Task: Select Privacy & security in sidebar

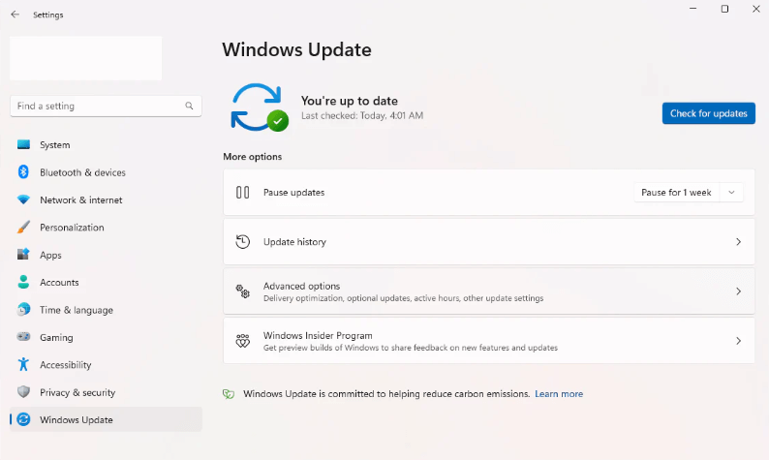Action: click(106, 392)
